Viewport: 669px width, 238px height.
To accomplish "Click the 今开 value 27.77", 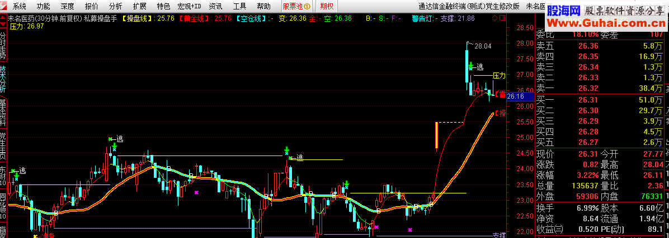I will tap(653, 154).
